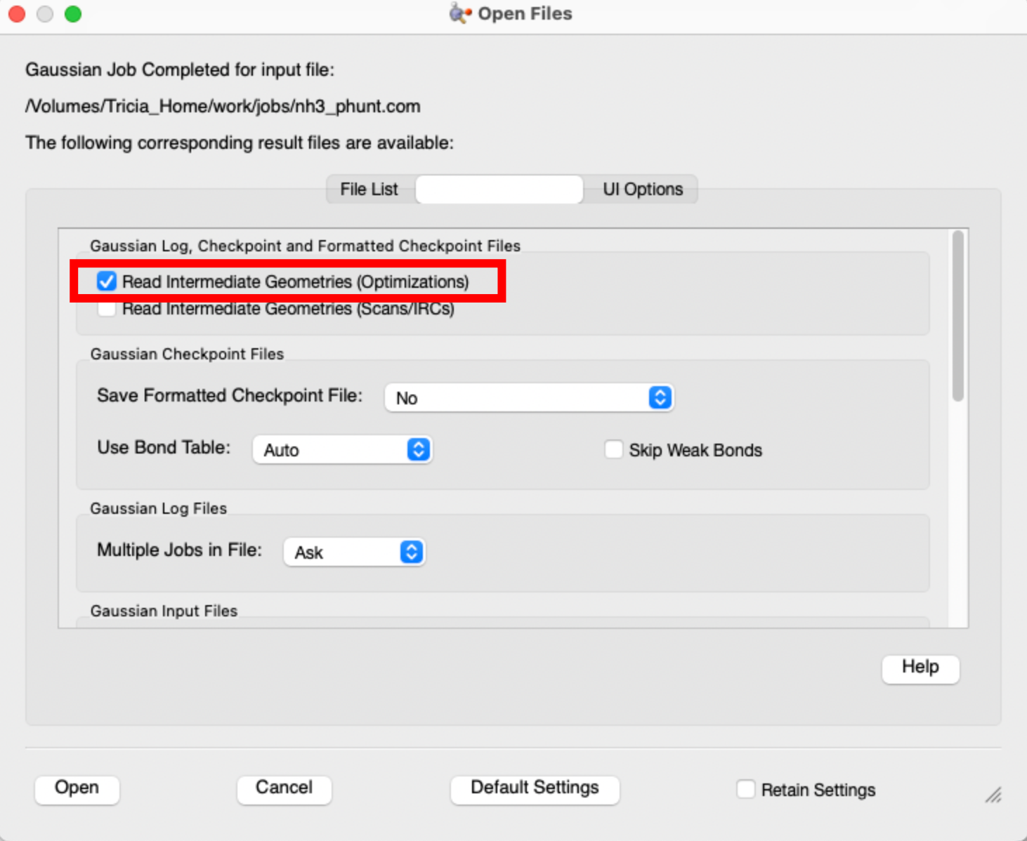Click the nh3_phunt.com file path text
Viewport: 1027px width, 841px height.
click(223, 107)
